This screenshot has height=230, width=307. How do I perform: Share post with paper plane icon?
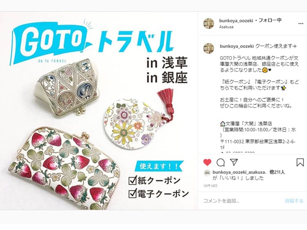click(x=234, y=162)
